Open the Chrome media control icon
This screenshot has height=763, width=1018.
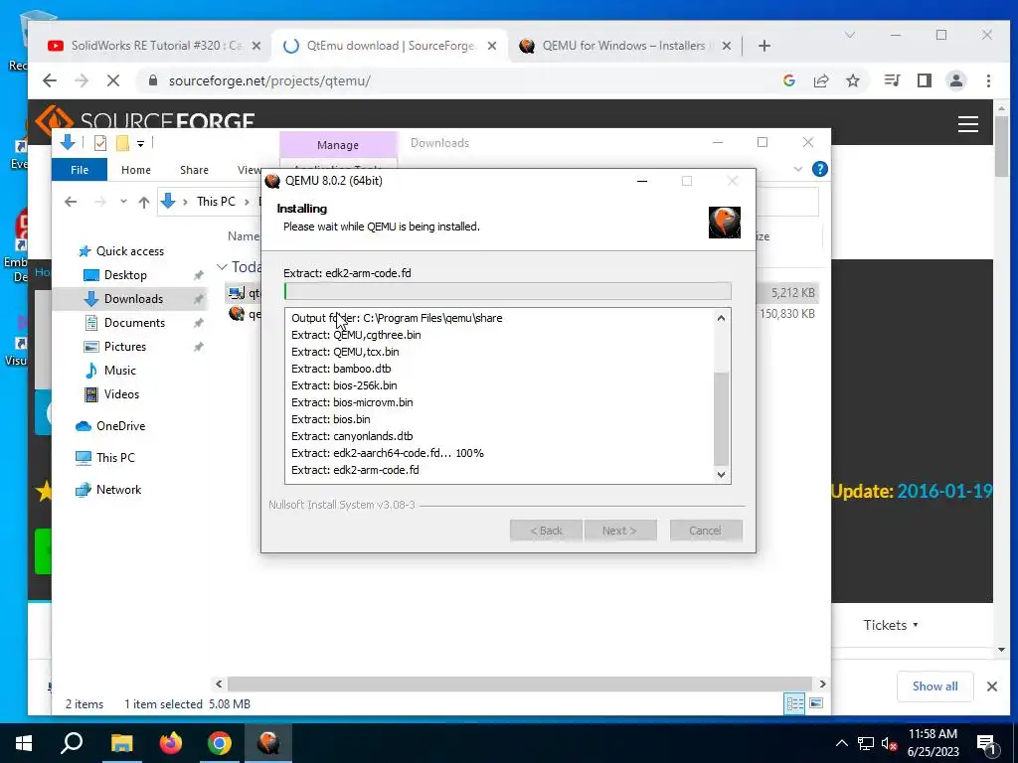click(x=892, y=80)
